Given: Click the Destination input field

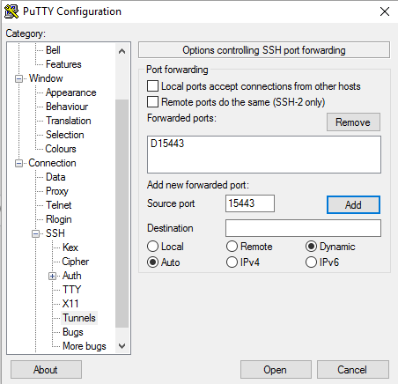Looking at the screenshot, I should pos(303,228).
